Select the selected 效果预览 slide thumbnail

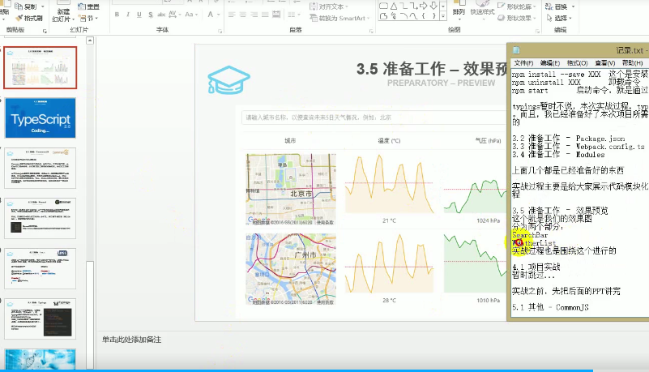pyautogui.click(x=41, y=67)
